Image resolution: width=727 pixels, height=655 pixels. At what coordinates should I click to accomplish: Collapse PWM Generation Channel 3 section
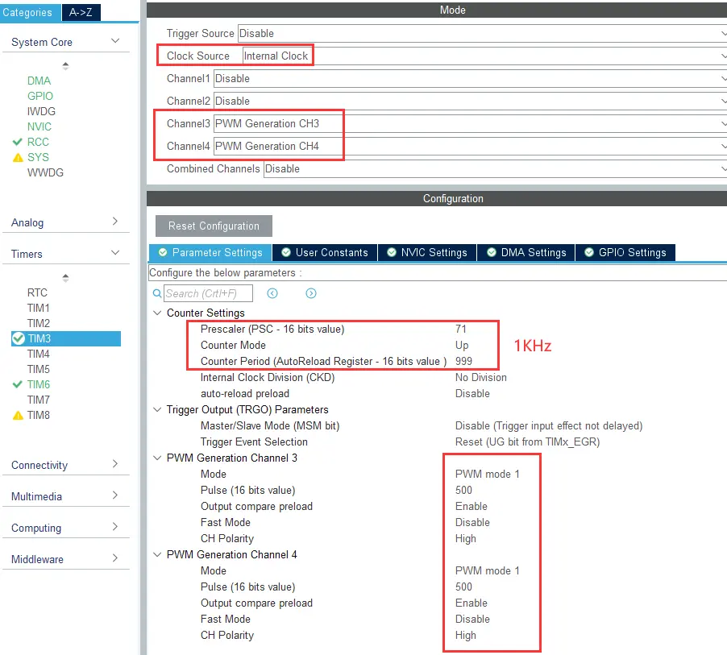156,458
